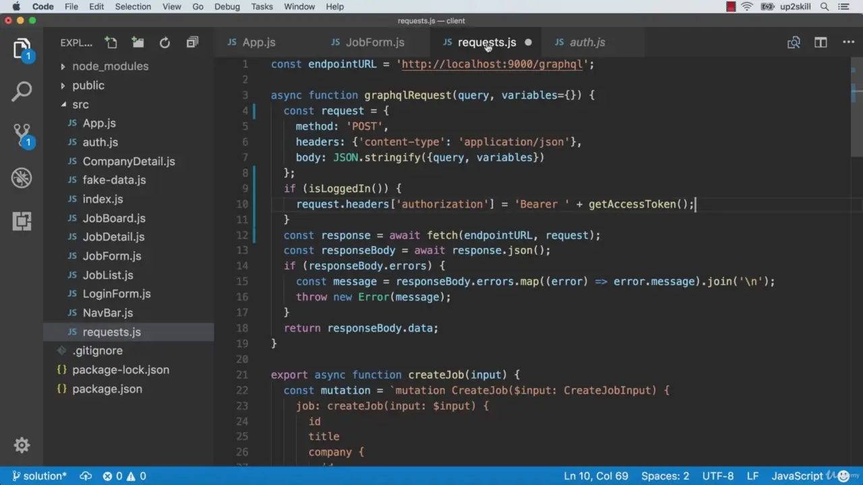This screenshot has height=485, width=863.
Task: Open the editor More Actions ellipsis
Action: (848, 42)
